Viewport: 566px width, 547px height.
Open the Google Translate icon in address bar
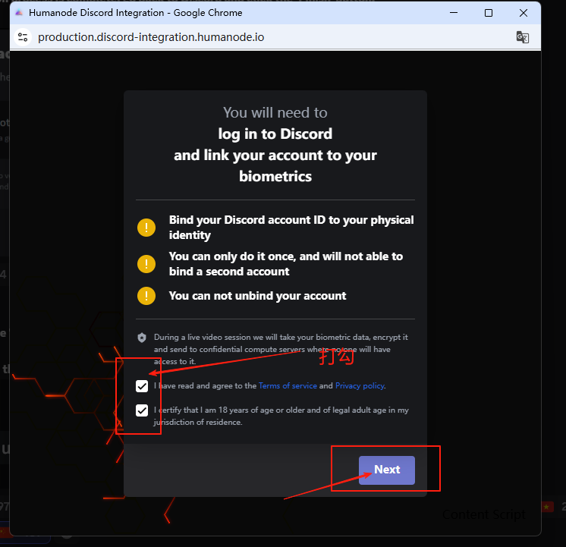pyautogui.click(x=522, y=37)
